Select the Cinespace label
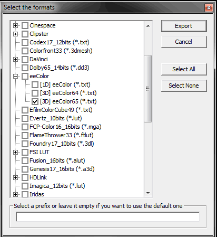The height and width of the screenshot is (237, 217). (43, 25)
